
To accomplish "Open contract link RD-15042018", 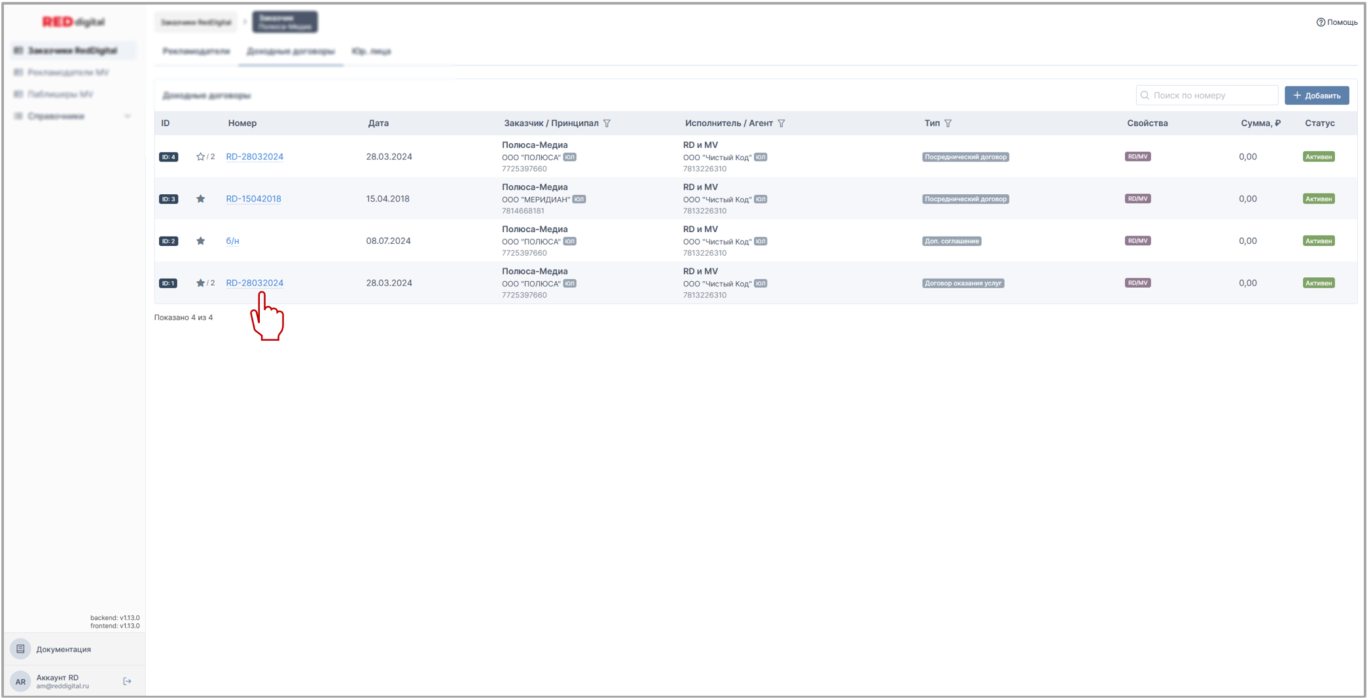I will point(253,199).
